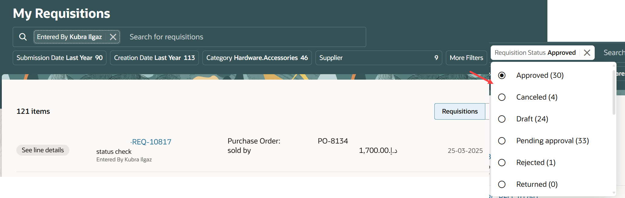Expand the Category Hardware.Accessories filter
The width and height of the screenshot is (625, 198).
pyautogui.click(x=257, y=58)
